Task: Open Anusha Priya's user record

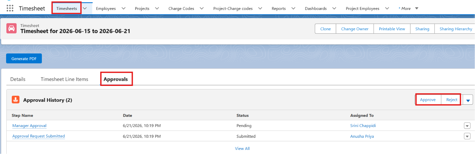Action: click(x=362, y=136)
